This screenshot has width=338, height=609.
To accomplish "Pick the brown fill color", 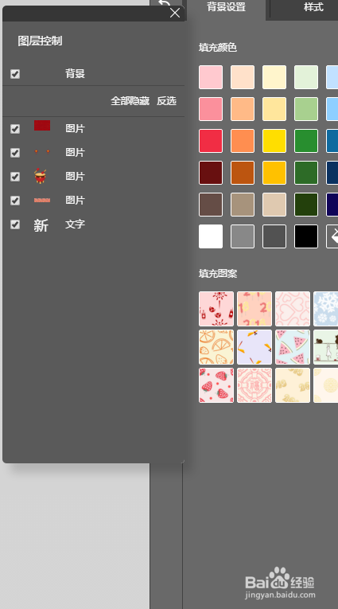I will tap(211, 205).
